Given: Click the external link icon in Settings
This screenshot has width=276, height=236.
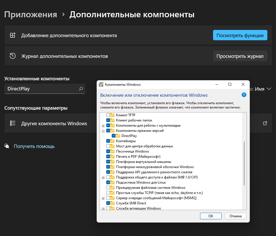Looking at the screenshot, I should (x=265, y=123).
